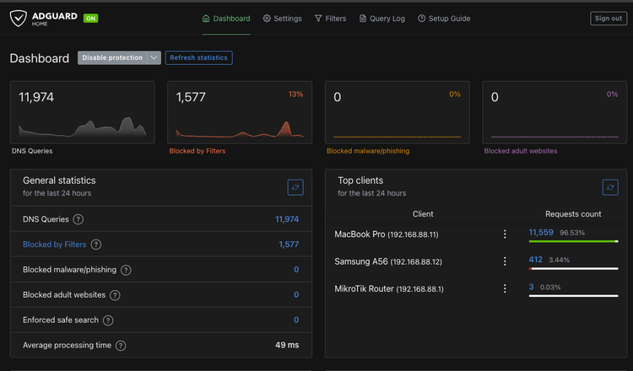Click the Enforced safe search 0 value
633x371 pixels.
pyautogui.click(x=296, y=320)
